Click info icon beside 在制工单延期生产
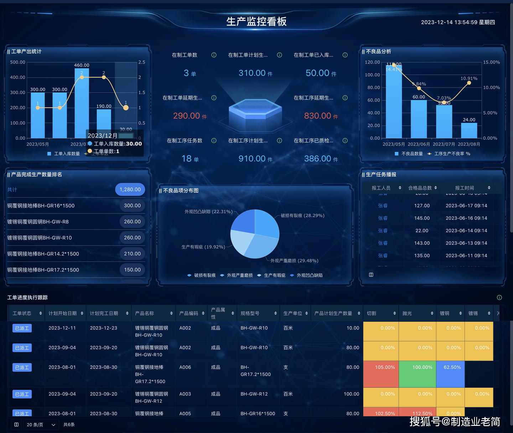513x433 pixels. tap(214, 98)
